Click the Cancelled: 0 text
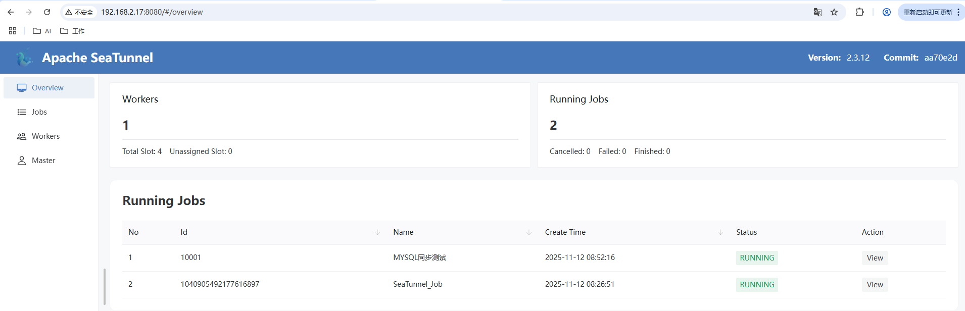 click(570, 151)
